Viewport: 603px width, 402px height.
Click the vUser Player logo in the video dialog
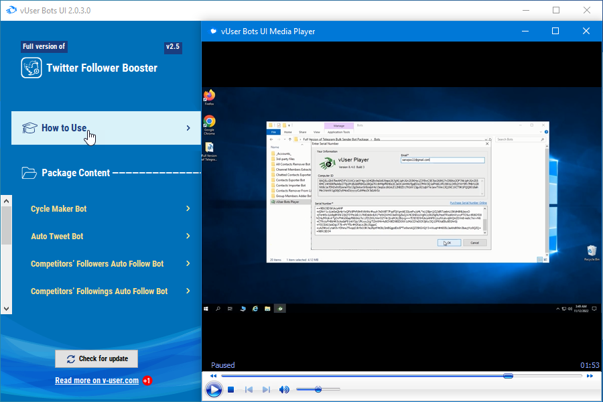point(327,163)
